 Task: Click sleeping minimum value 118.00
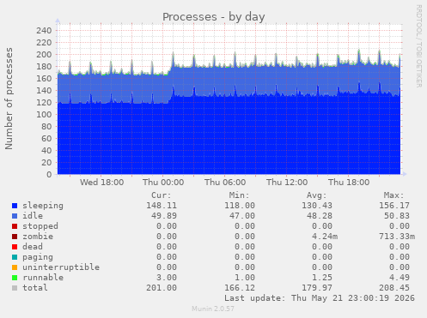(x=240, y=206)
